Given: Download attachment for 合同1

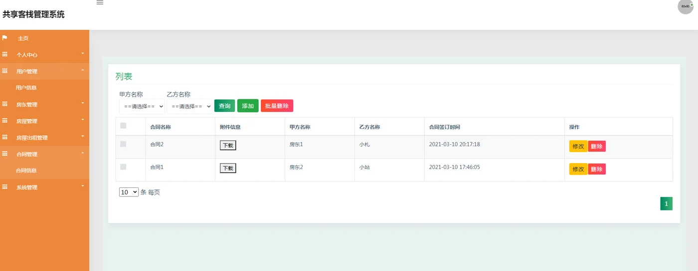Looking at the screenshot, I should point(228,168).
